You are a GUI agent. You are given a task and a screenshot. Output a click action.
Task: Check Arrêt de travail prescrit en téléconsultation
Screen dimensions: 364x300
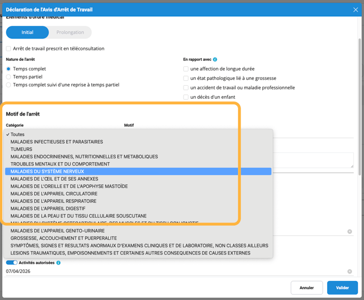tap(9, 49)
